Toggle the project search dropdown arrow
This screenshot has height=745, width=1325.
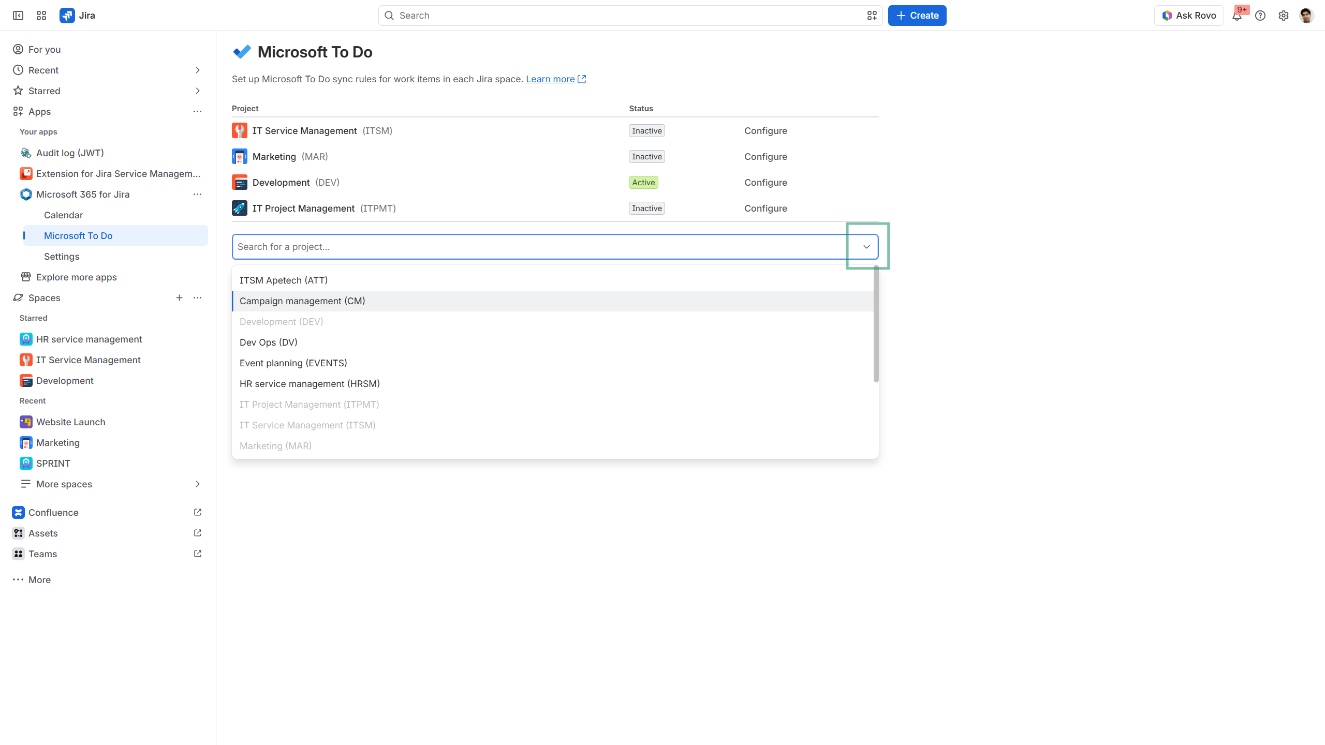[866, 247]
